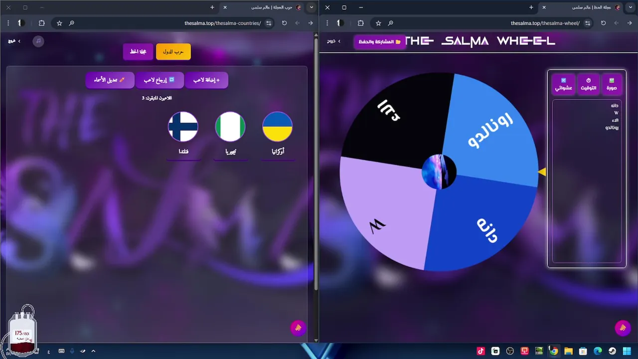The width and height of the screenshot is (638, 359).
Task: Click the إضافة لاعب add player button
Action: (206, 80)
